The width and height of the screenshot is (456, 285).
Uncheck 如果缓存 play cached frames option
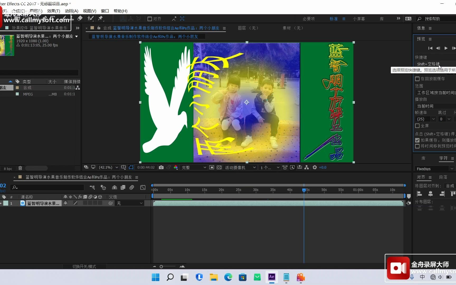tap(417, 140)
